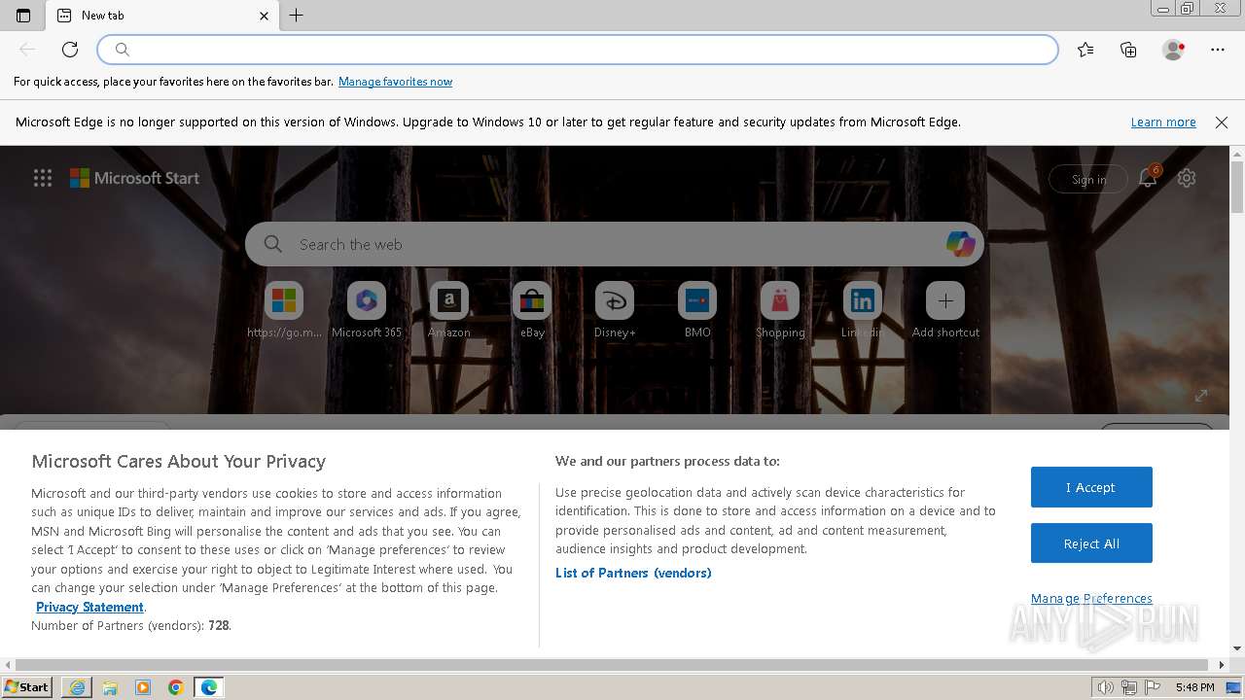Open List of Partners (vendors) link
This screenshot has height=700, width=1245.
(x=633, y=573)
